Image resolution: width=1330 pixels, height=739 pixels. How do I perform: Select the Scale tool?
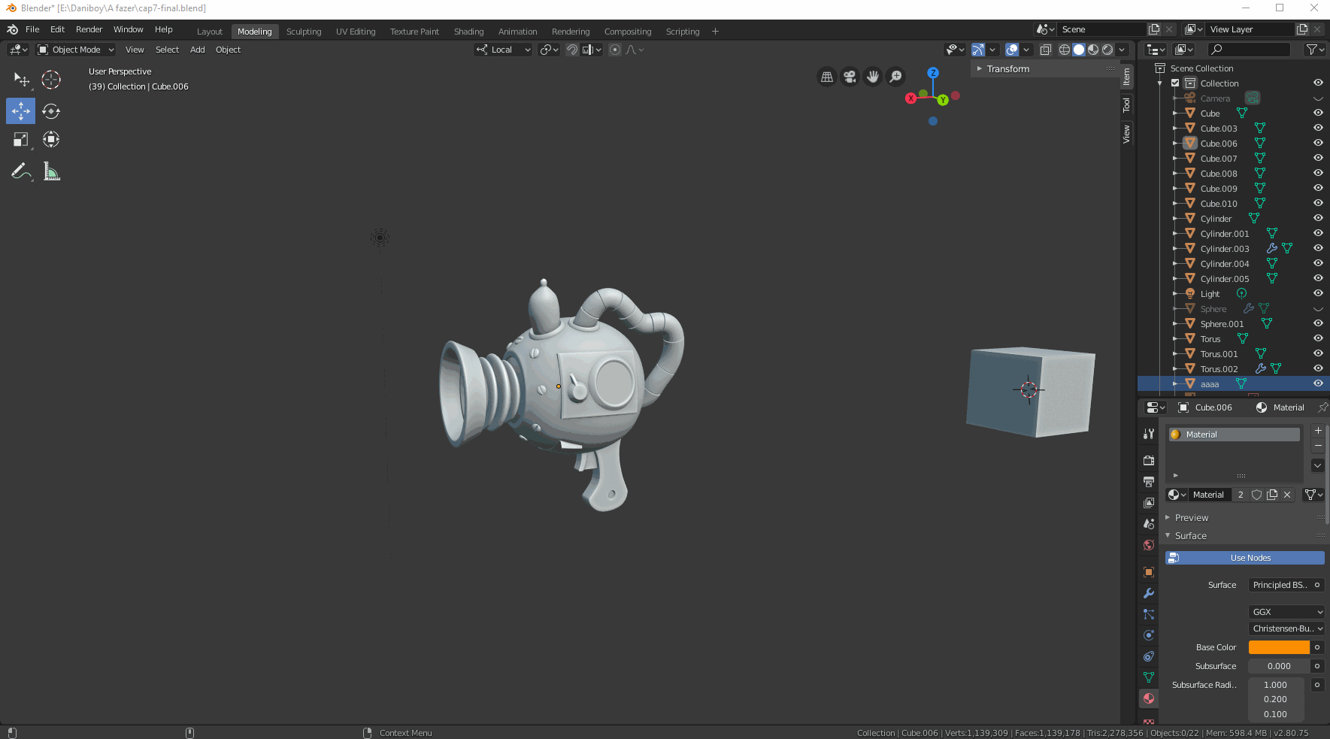tap(21, 140)
